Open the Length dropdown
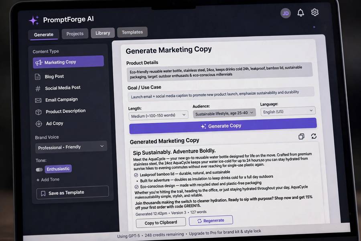Viewport: 361px width, 241px height. (158, 115)
